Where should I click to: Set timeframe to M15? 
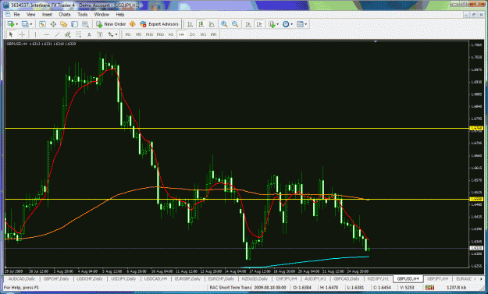click(149, 34)
